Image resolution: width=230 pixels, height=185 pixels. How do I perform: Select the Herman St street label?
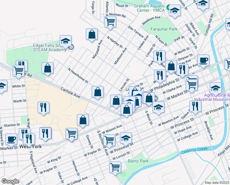pos(76,168)
